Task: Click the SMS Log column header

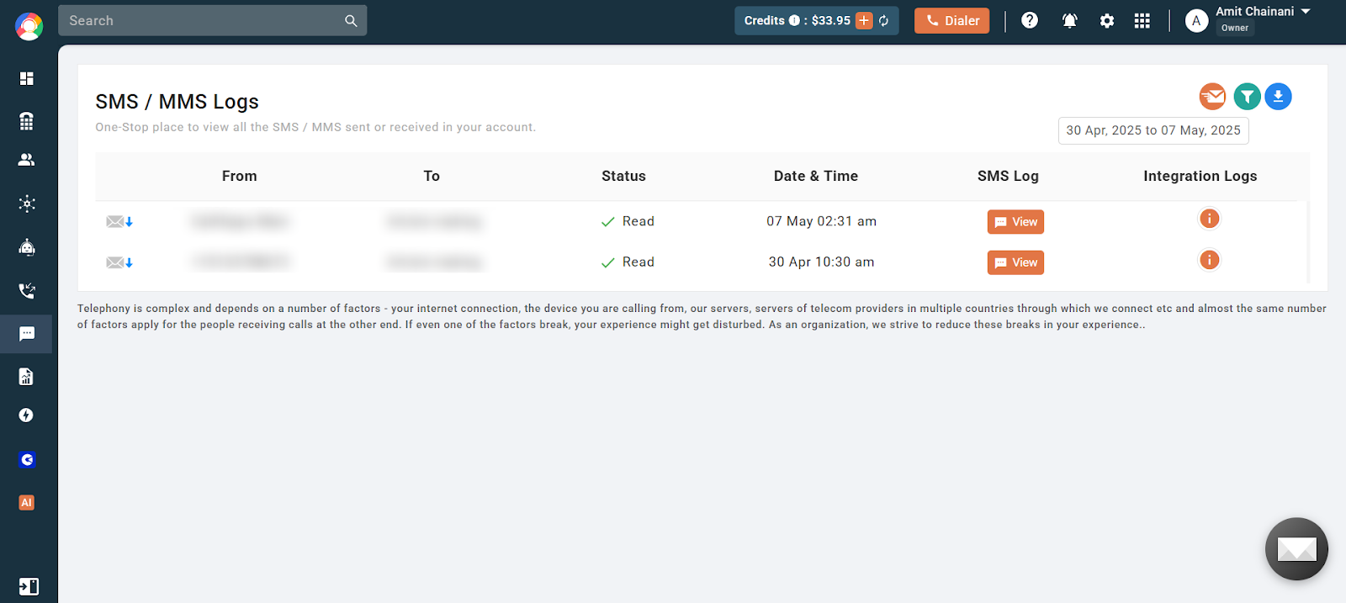Action: pyautogui.click(x=1008, y=176)
